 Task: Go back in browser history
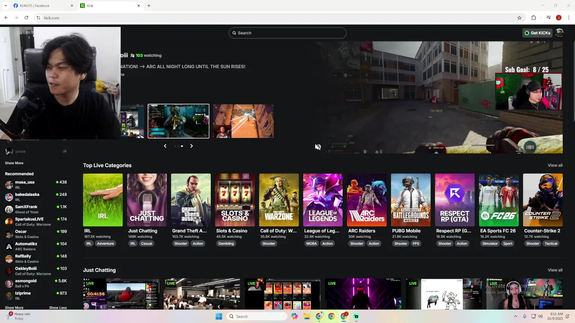pyautogui.click(x=6, y=18)
